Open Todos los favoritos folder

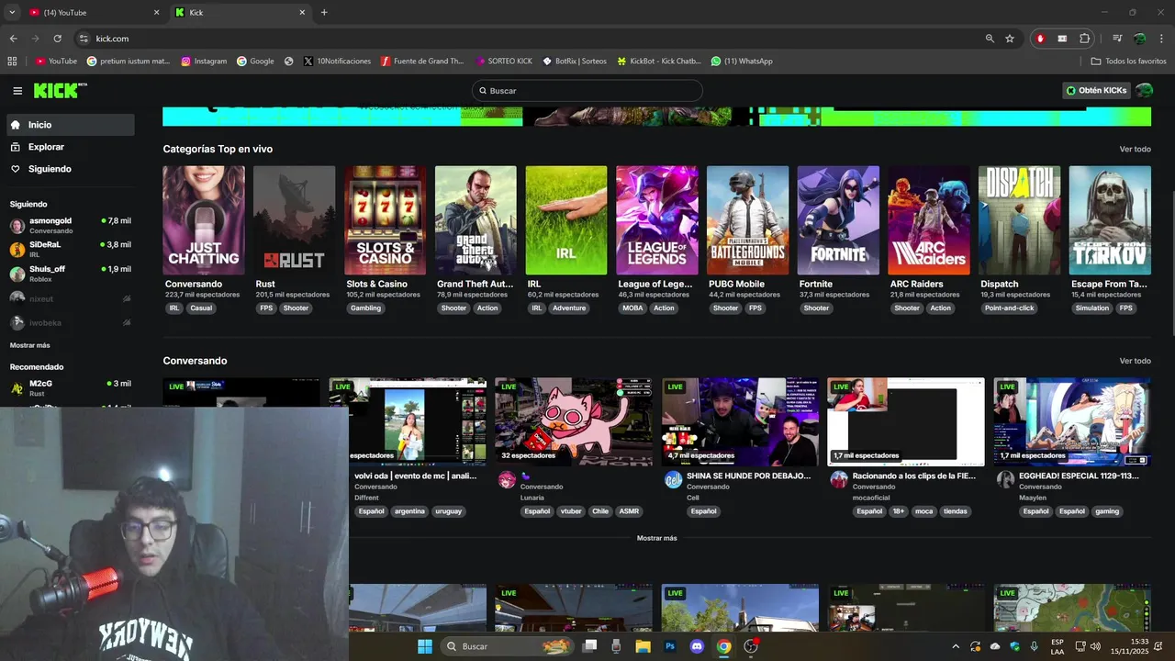1128,62
